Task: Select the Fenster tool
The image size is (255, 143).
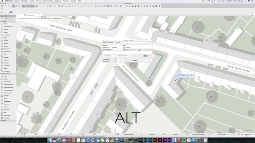Action: pyautogui.click(x=8, y=46)
